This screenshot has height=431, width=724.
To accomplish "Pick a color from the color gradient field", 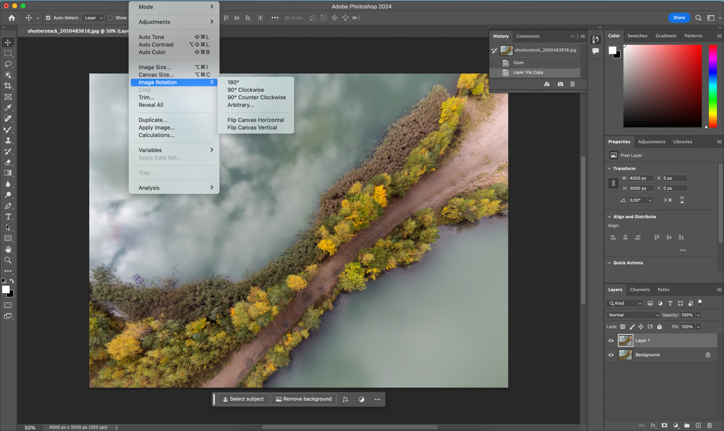I will click(x=662, y=86).
